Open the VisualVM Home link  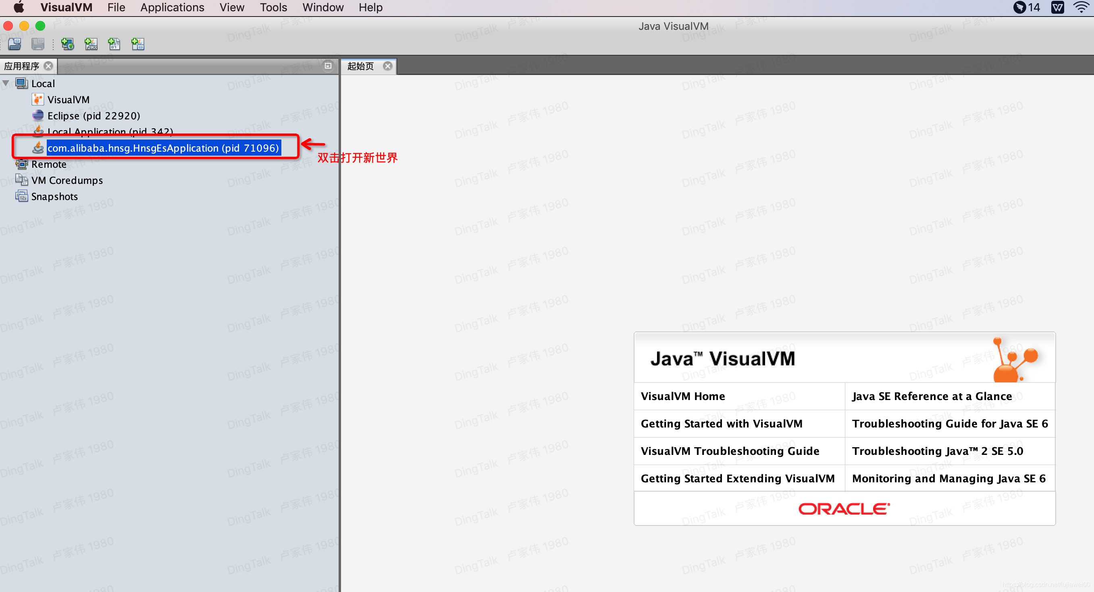(x=682, y=396)
